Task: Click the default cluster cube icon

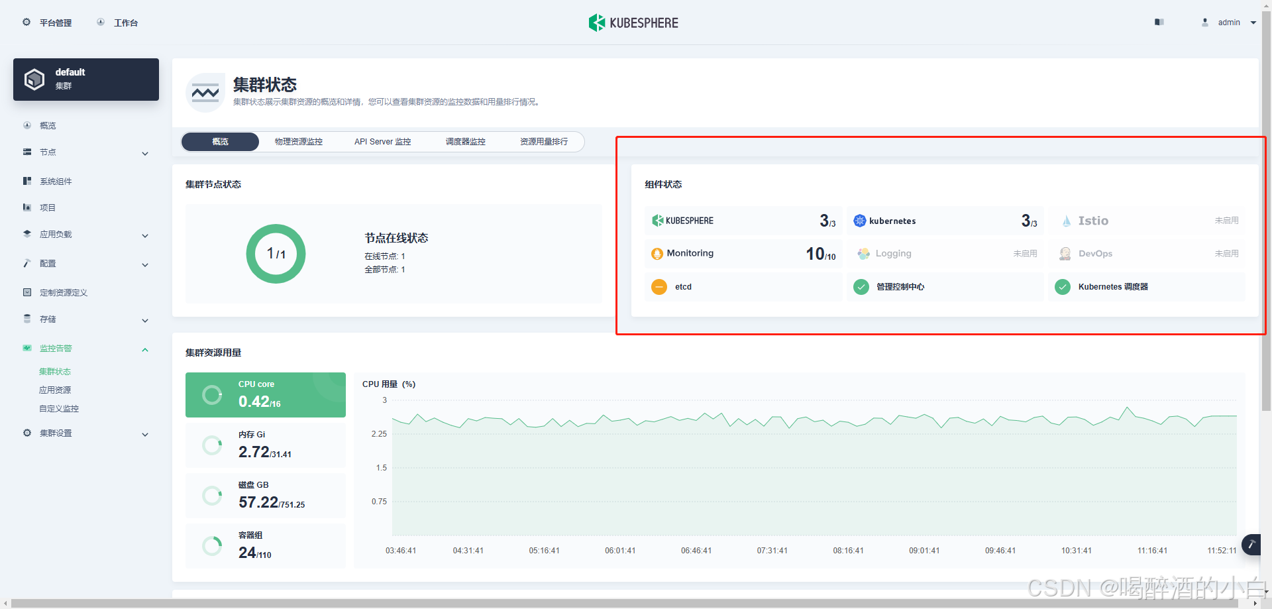Action: click(34, 80)
